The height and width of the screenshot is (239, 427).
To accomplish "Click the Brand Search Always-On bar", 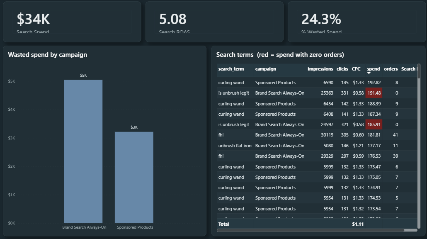I will point(83,151).
